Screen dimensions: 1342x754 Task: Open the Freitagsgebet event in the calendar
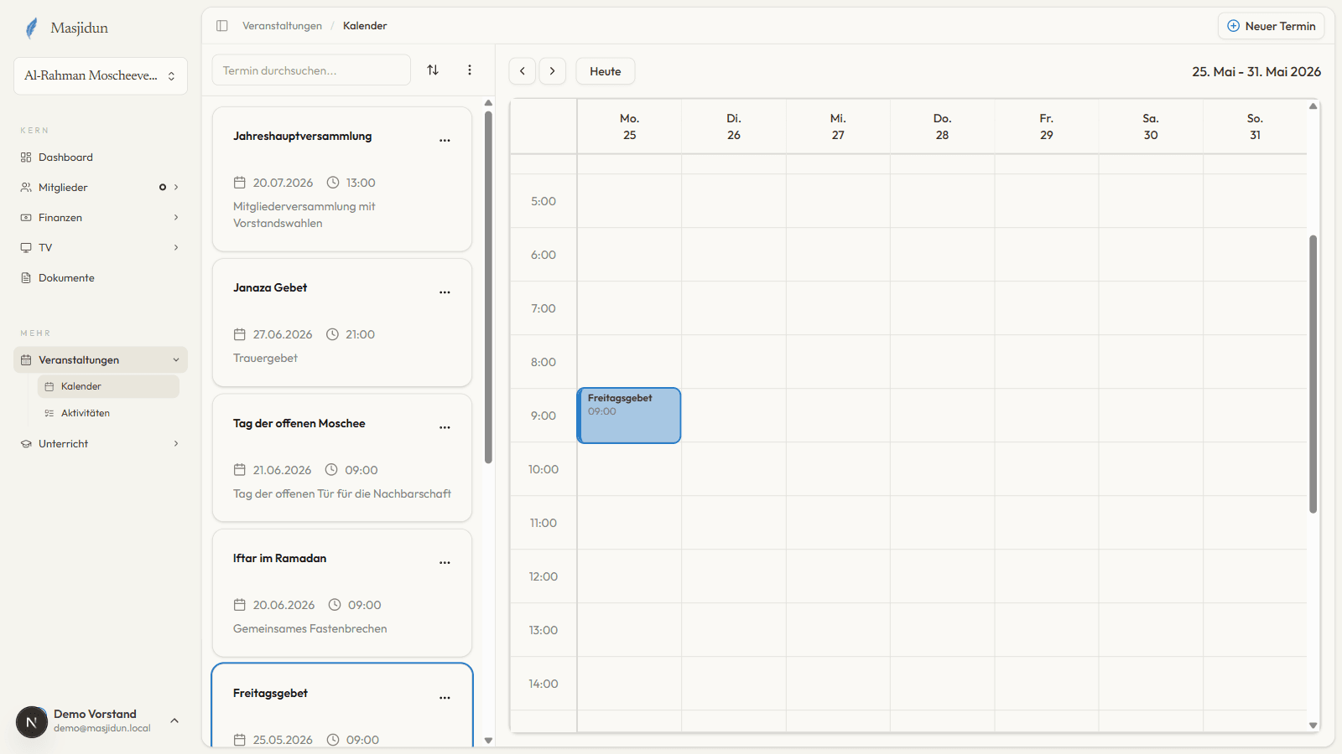pyautogui.click(x=629, y=416)
